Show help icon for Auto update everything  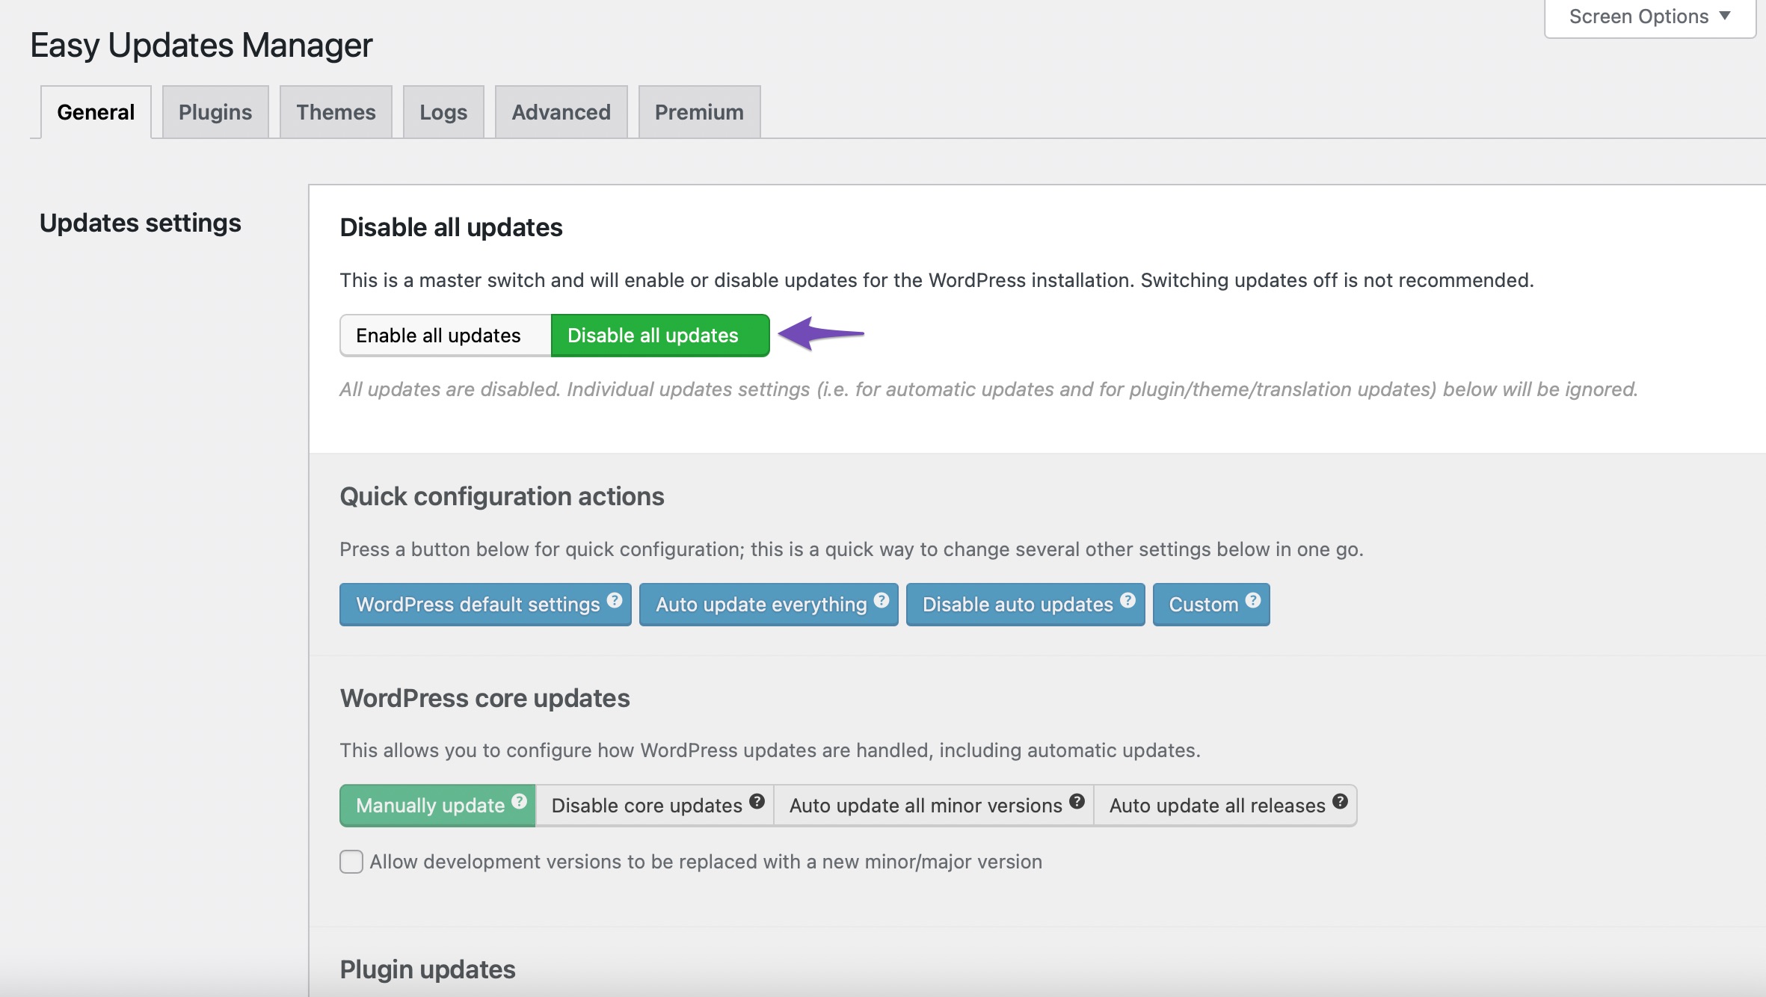click(x=882, y=600)
